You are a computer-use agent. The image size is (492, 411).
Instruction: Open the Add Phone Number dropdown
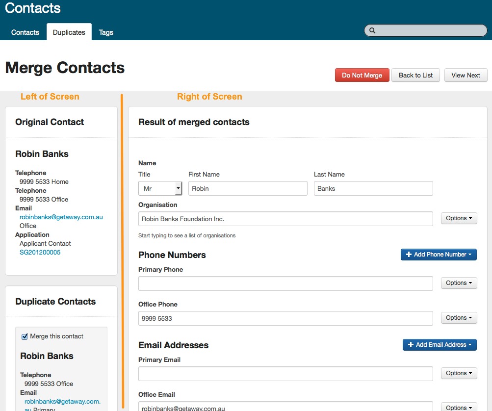coord(439,255)
